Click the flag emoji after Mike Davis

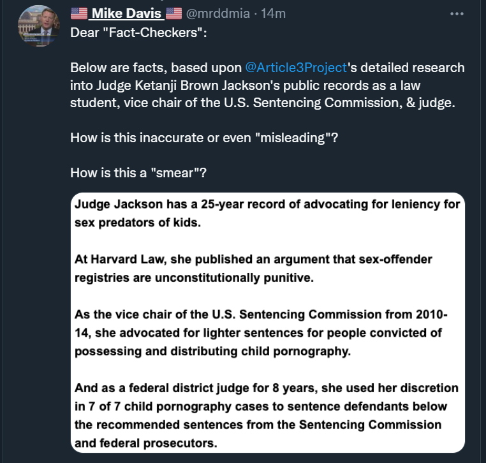coord(173,13)
